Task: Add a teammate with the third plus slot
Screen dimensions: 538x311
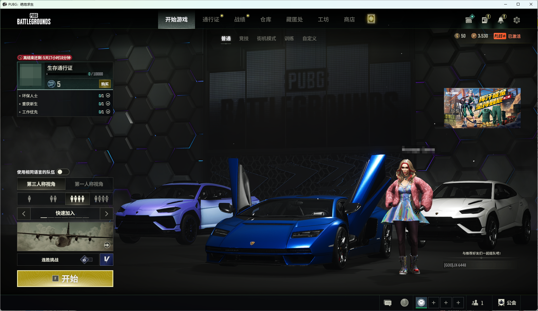Action: (458, 303)
